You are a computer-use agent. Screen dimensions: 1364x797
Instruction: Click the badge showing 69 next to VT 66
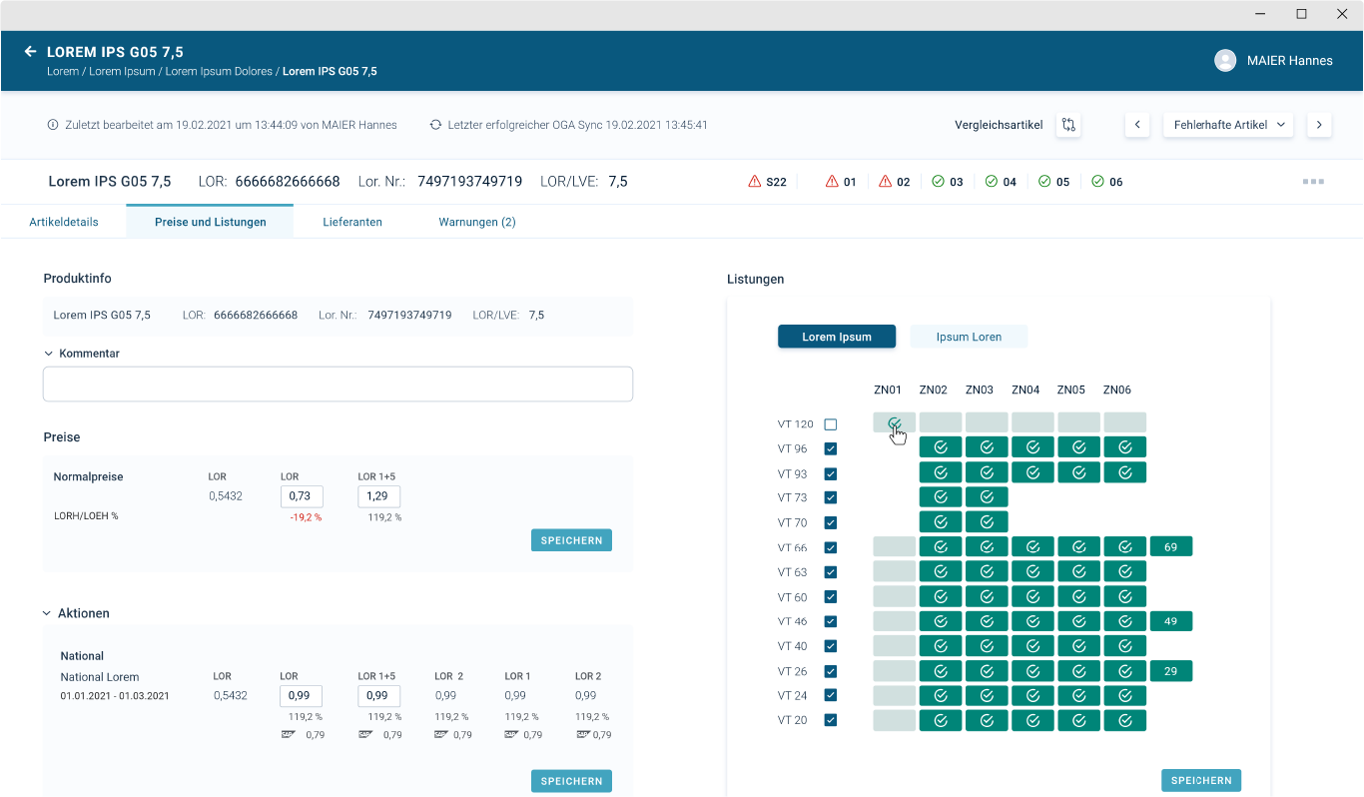tap(1170, 546)
